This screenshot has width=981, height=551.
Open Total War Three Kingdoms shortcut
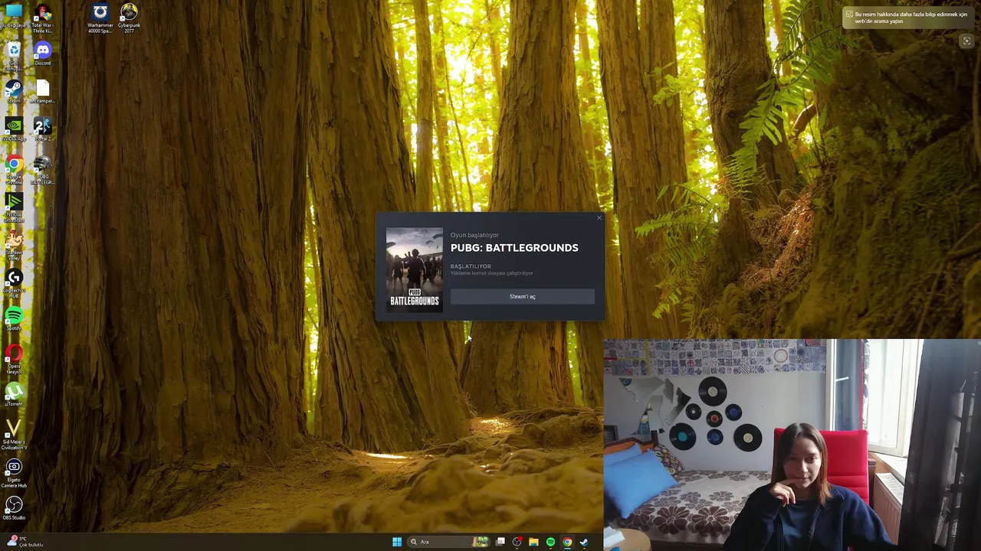coord(43,18)
